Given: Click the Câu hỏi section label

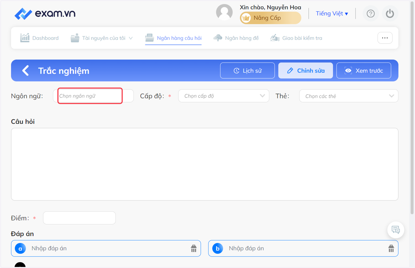Looking at the screenshot, I should pos(23,122).
